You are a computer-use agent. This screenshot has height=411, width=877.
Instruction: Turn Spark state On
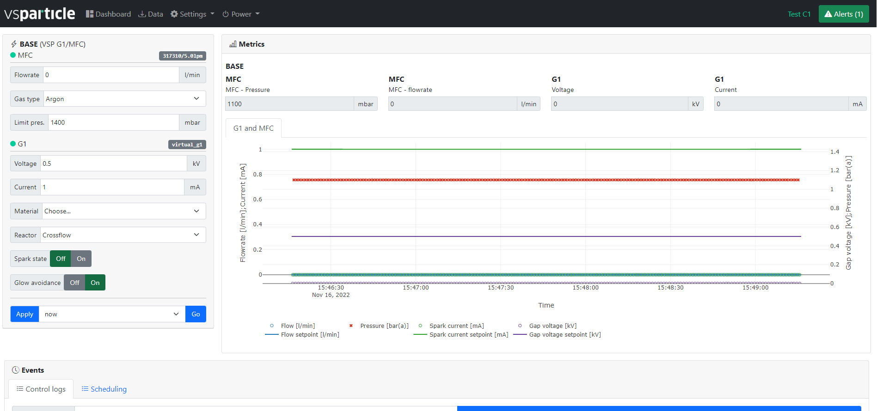pyautogui.click(x=81, y=259)
